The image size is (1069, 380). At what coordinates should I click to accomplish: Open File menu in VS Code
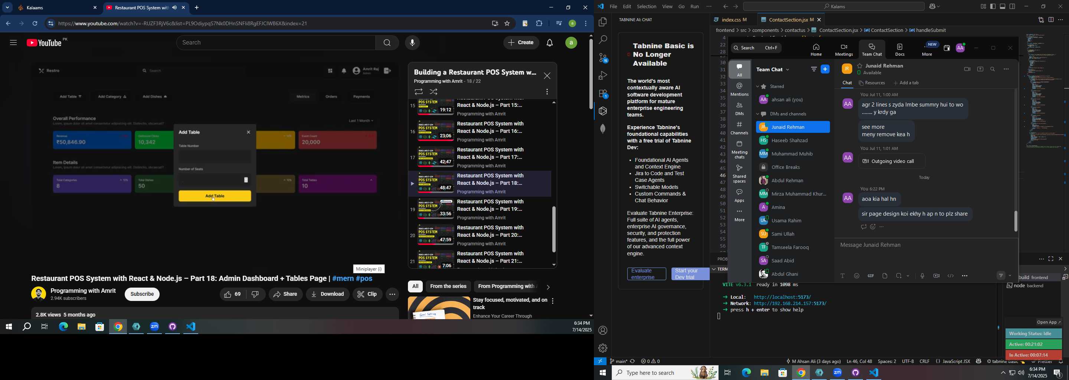point(613,7)
